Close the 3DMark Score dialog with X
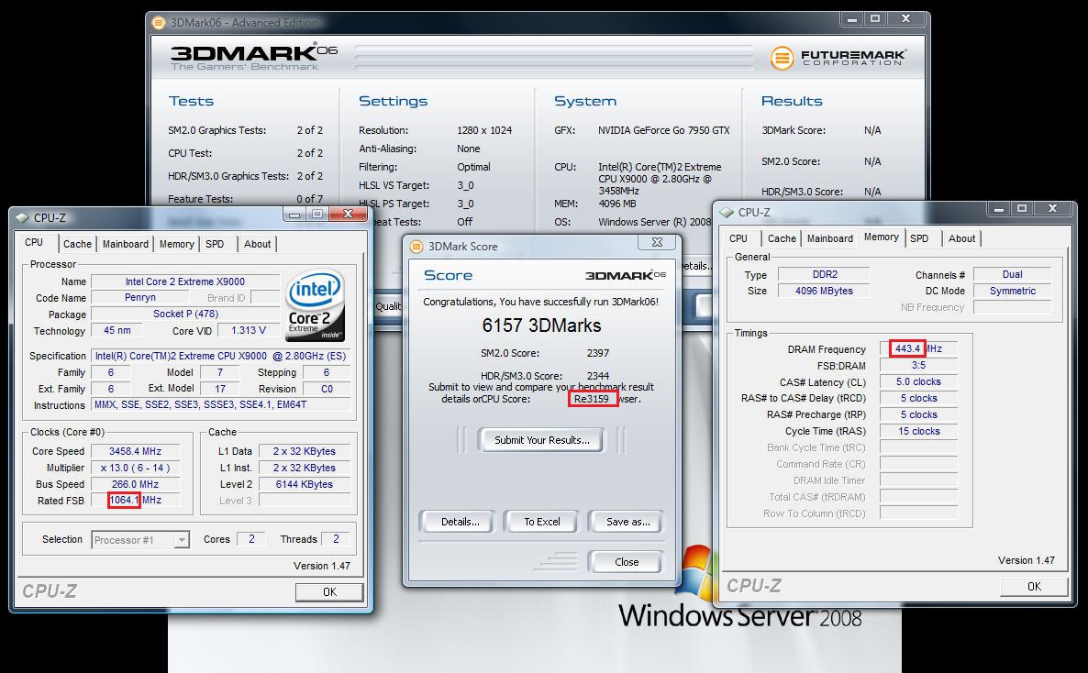The width and height of the screenshot is (1088, 673). click(657, 242)
